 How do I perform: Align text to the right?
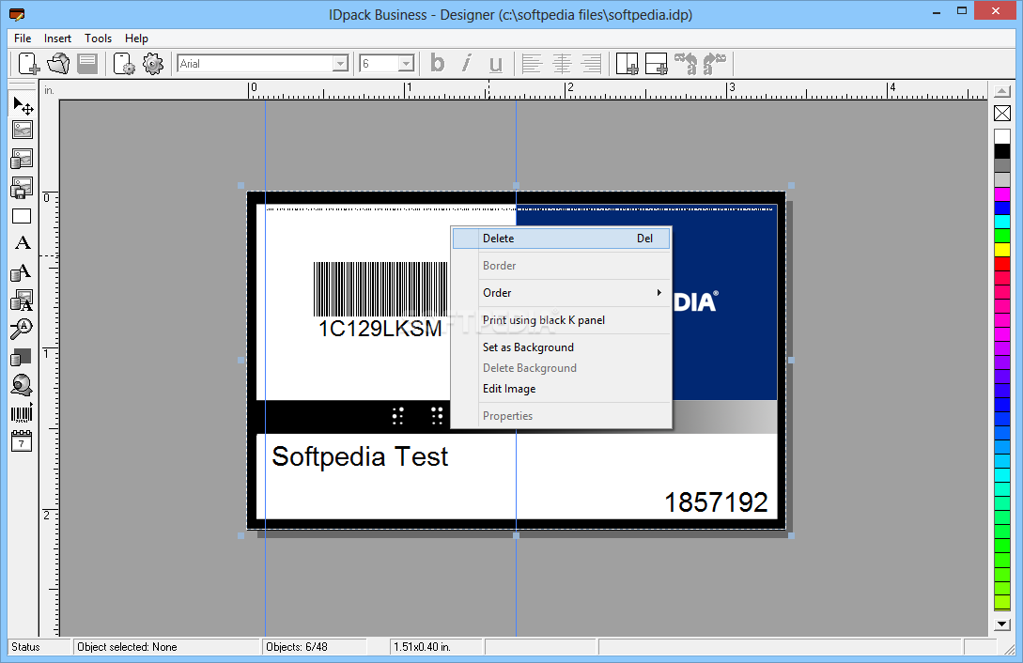click(591, 63)
